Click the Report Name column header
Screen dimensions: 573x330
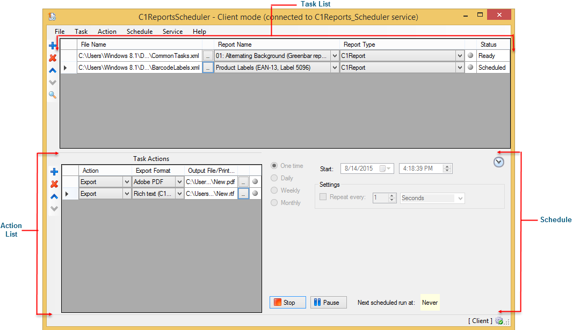(277, 44)
